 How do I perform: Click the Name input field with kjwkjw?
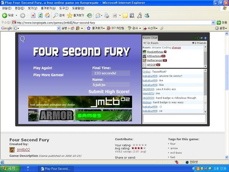(111, 85)
